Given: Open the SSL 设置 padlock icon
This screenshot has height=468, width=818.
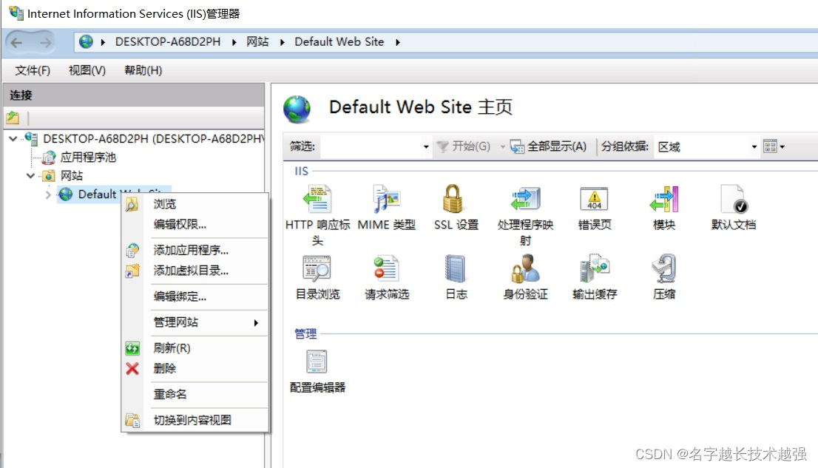Looking at the screenshot, I should point(453,199).
